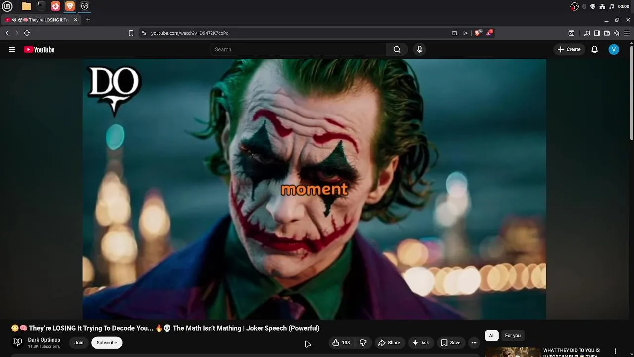Open the file manager from the panel
Viewport: 634px width, 357px height.
[x=26, y=6]
